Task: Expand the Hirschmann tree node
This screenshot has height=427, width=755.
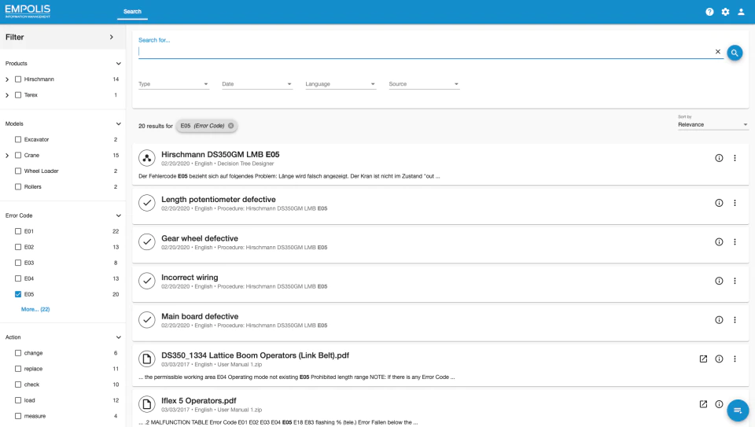Action: pyautogui.click(x=7, y=79)
